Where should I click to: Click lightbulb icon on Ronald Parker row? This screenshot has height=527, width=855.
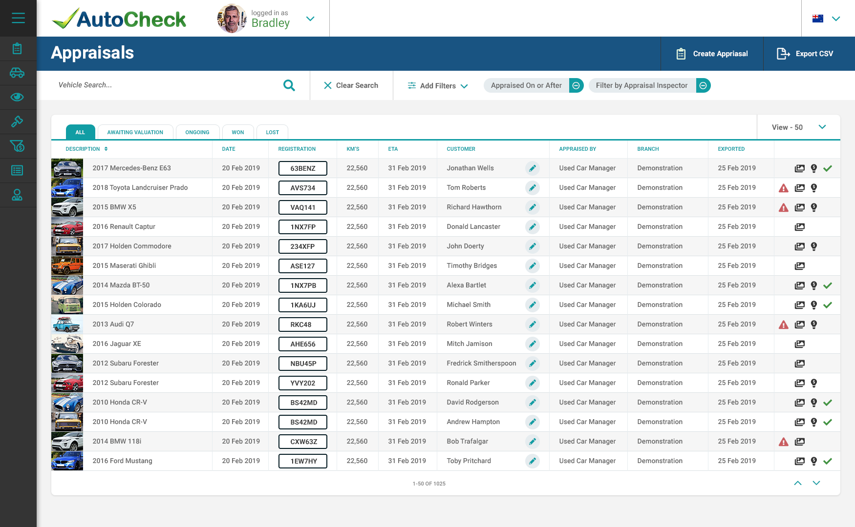pos(814,383)
